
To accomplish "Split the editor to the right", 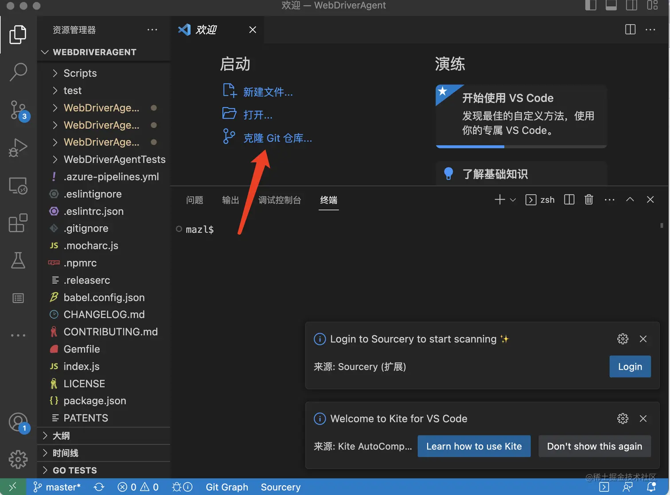I will click(630, 30).
